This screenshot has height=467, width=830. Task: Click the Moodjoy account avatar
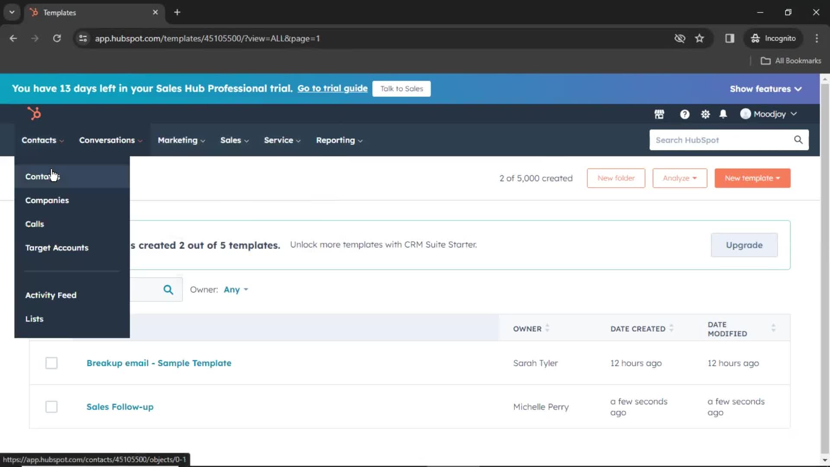[x=745, y=114]
